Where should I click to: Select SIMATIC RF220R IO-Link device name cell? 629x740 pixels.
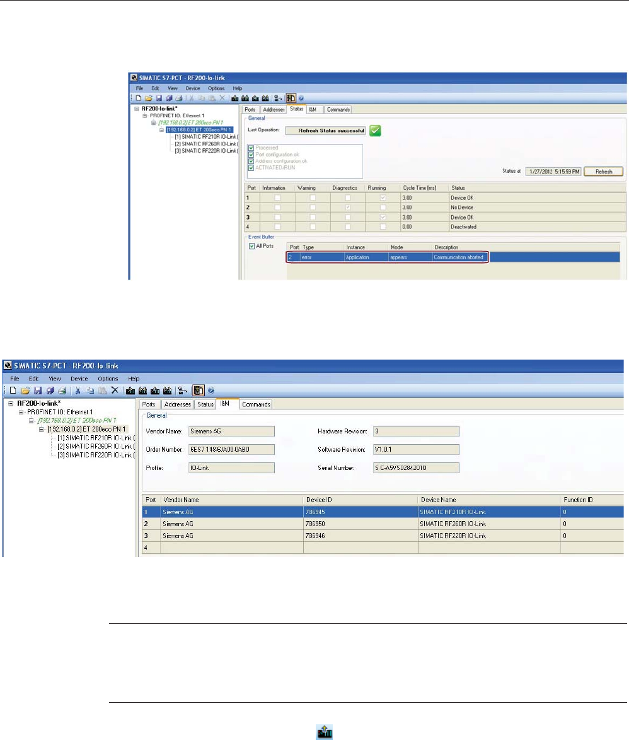[489, 536]
